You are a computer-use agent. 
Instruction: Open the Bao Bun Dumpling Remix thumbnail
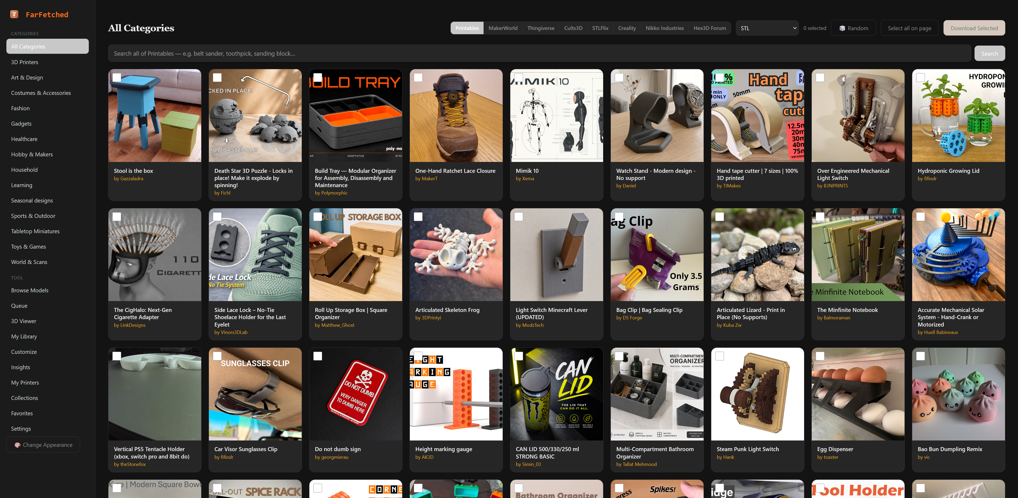(958, 394)
